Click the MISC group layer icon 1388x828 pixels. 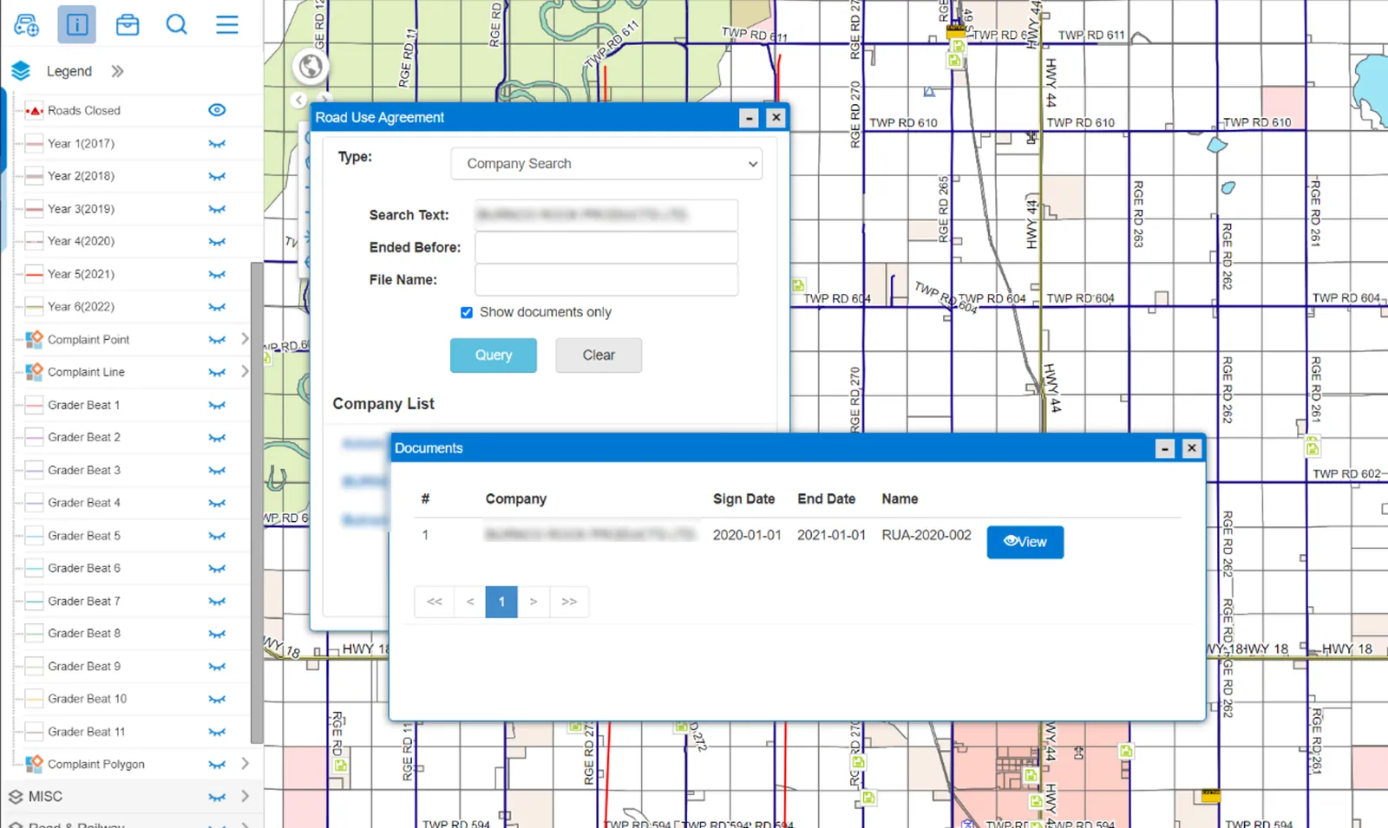click(16, 797)
